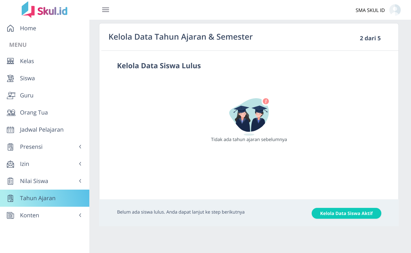This screenshot has width=411, height=253.
Task: Click the SMA SKUL ID account name
Action: [x=370, y=10]
